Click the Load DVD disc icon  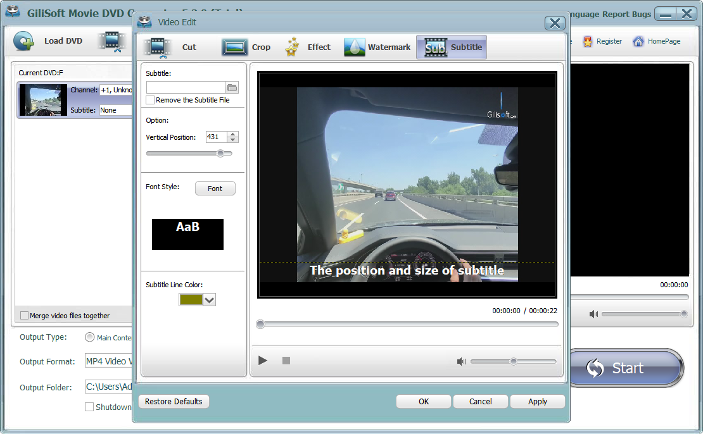click(x=24, y=41)
